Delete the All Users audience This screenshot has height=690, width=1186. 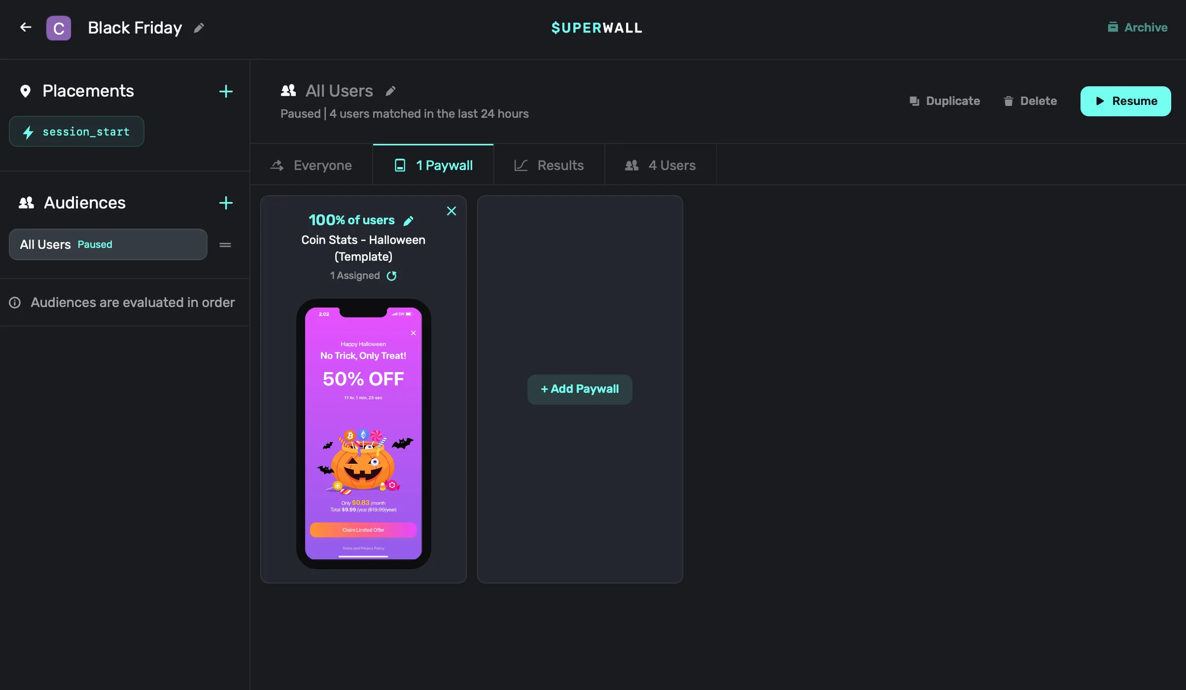1030,101
